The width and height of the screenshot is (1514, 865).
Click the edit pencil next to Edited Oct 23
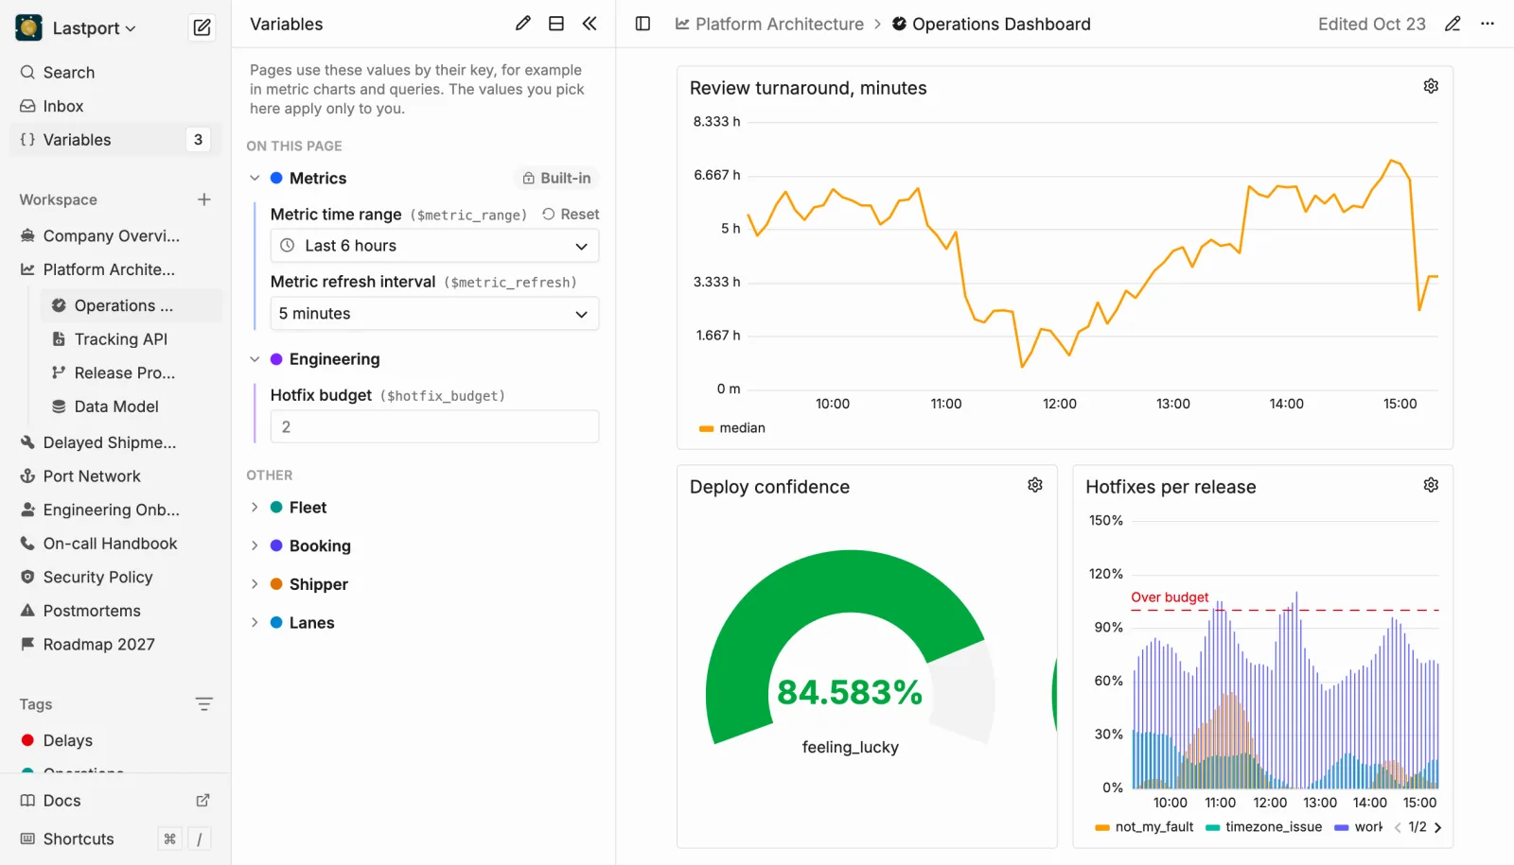1452,24
